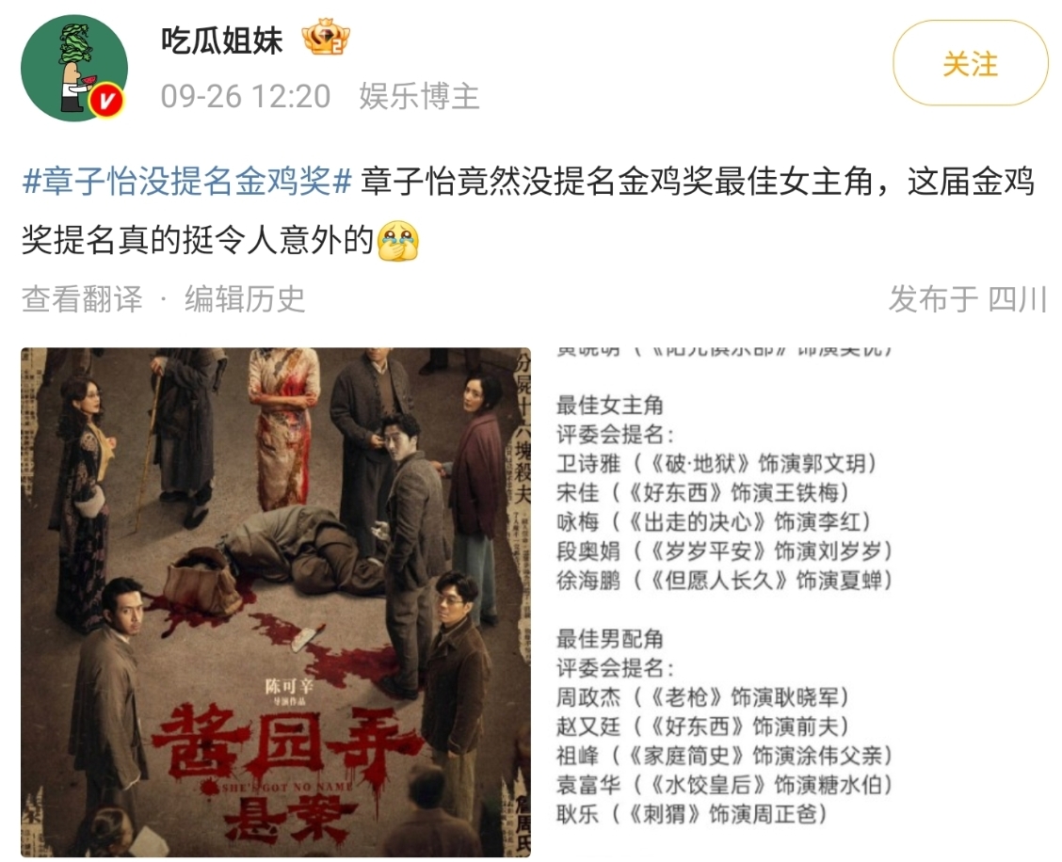The width and height of the screenshot is (1062, 862).
Task: Tap 最佳女主角 heading in nominations image
Action: 609,405
